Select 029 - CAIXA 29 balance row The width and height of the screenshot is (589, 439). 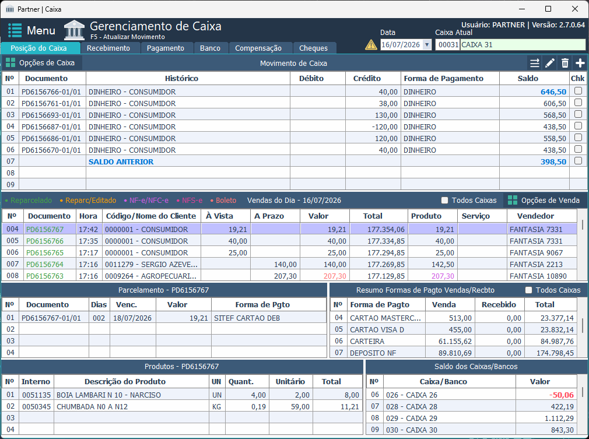click(x=472, y=418)
